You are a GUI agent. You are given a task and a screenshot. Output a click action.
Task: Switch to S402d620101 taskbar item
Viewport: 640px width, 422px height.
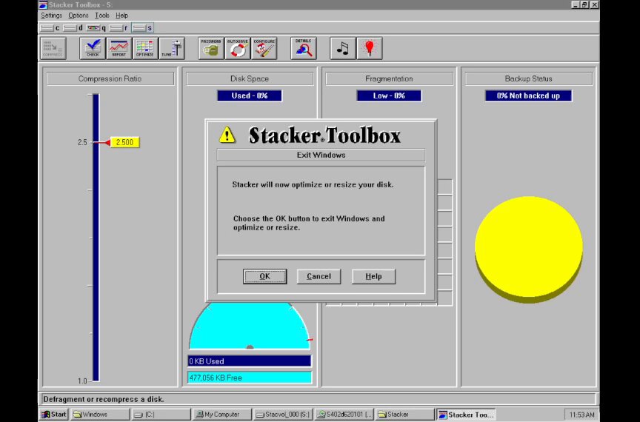coord(344,415)
